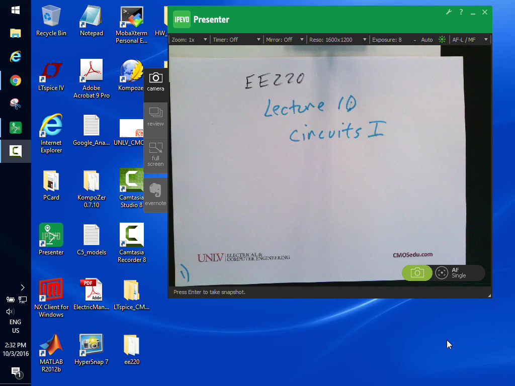This screenshot has width=515, height=386.
Task: Decrease exposure with the minus control
Action: pos(415,40)
